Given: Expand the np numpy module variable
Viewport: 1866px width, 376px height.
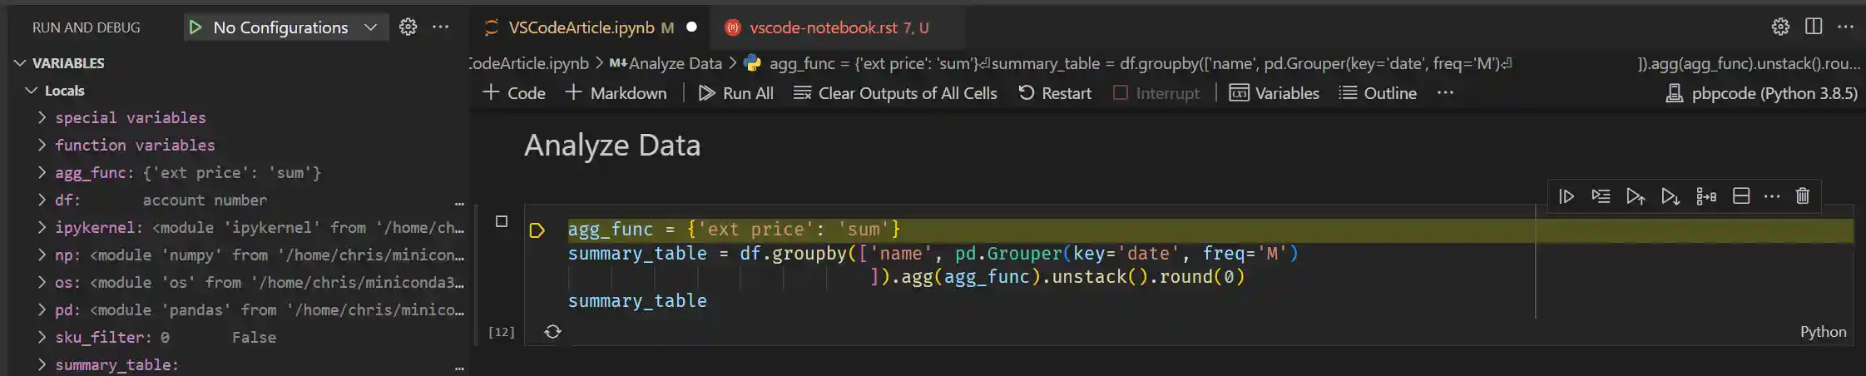Looking at the screenshot, I should click(42, 255).
